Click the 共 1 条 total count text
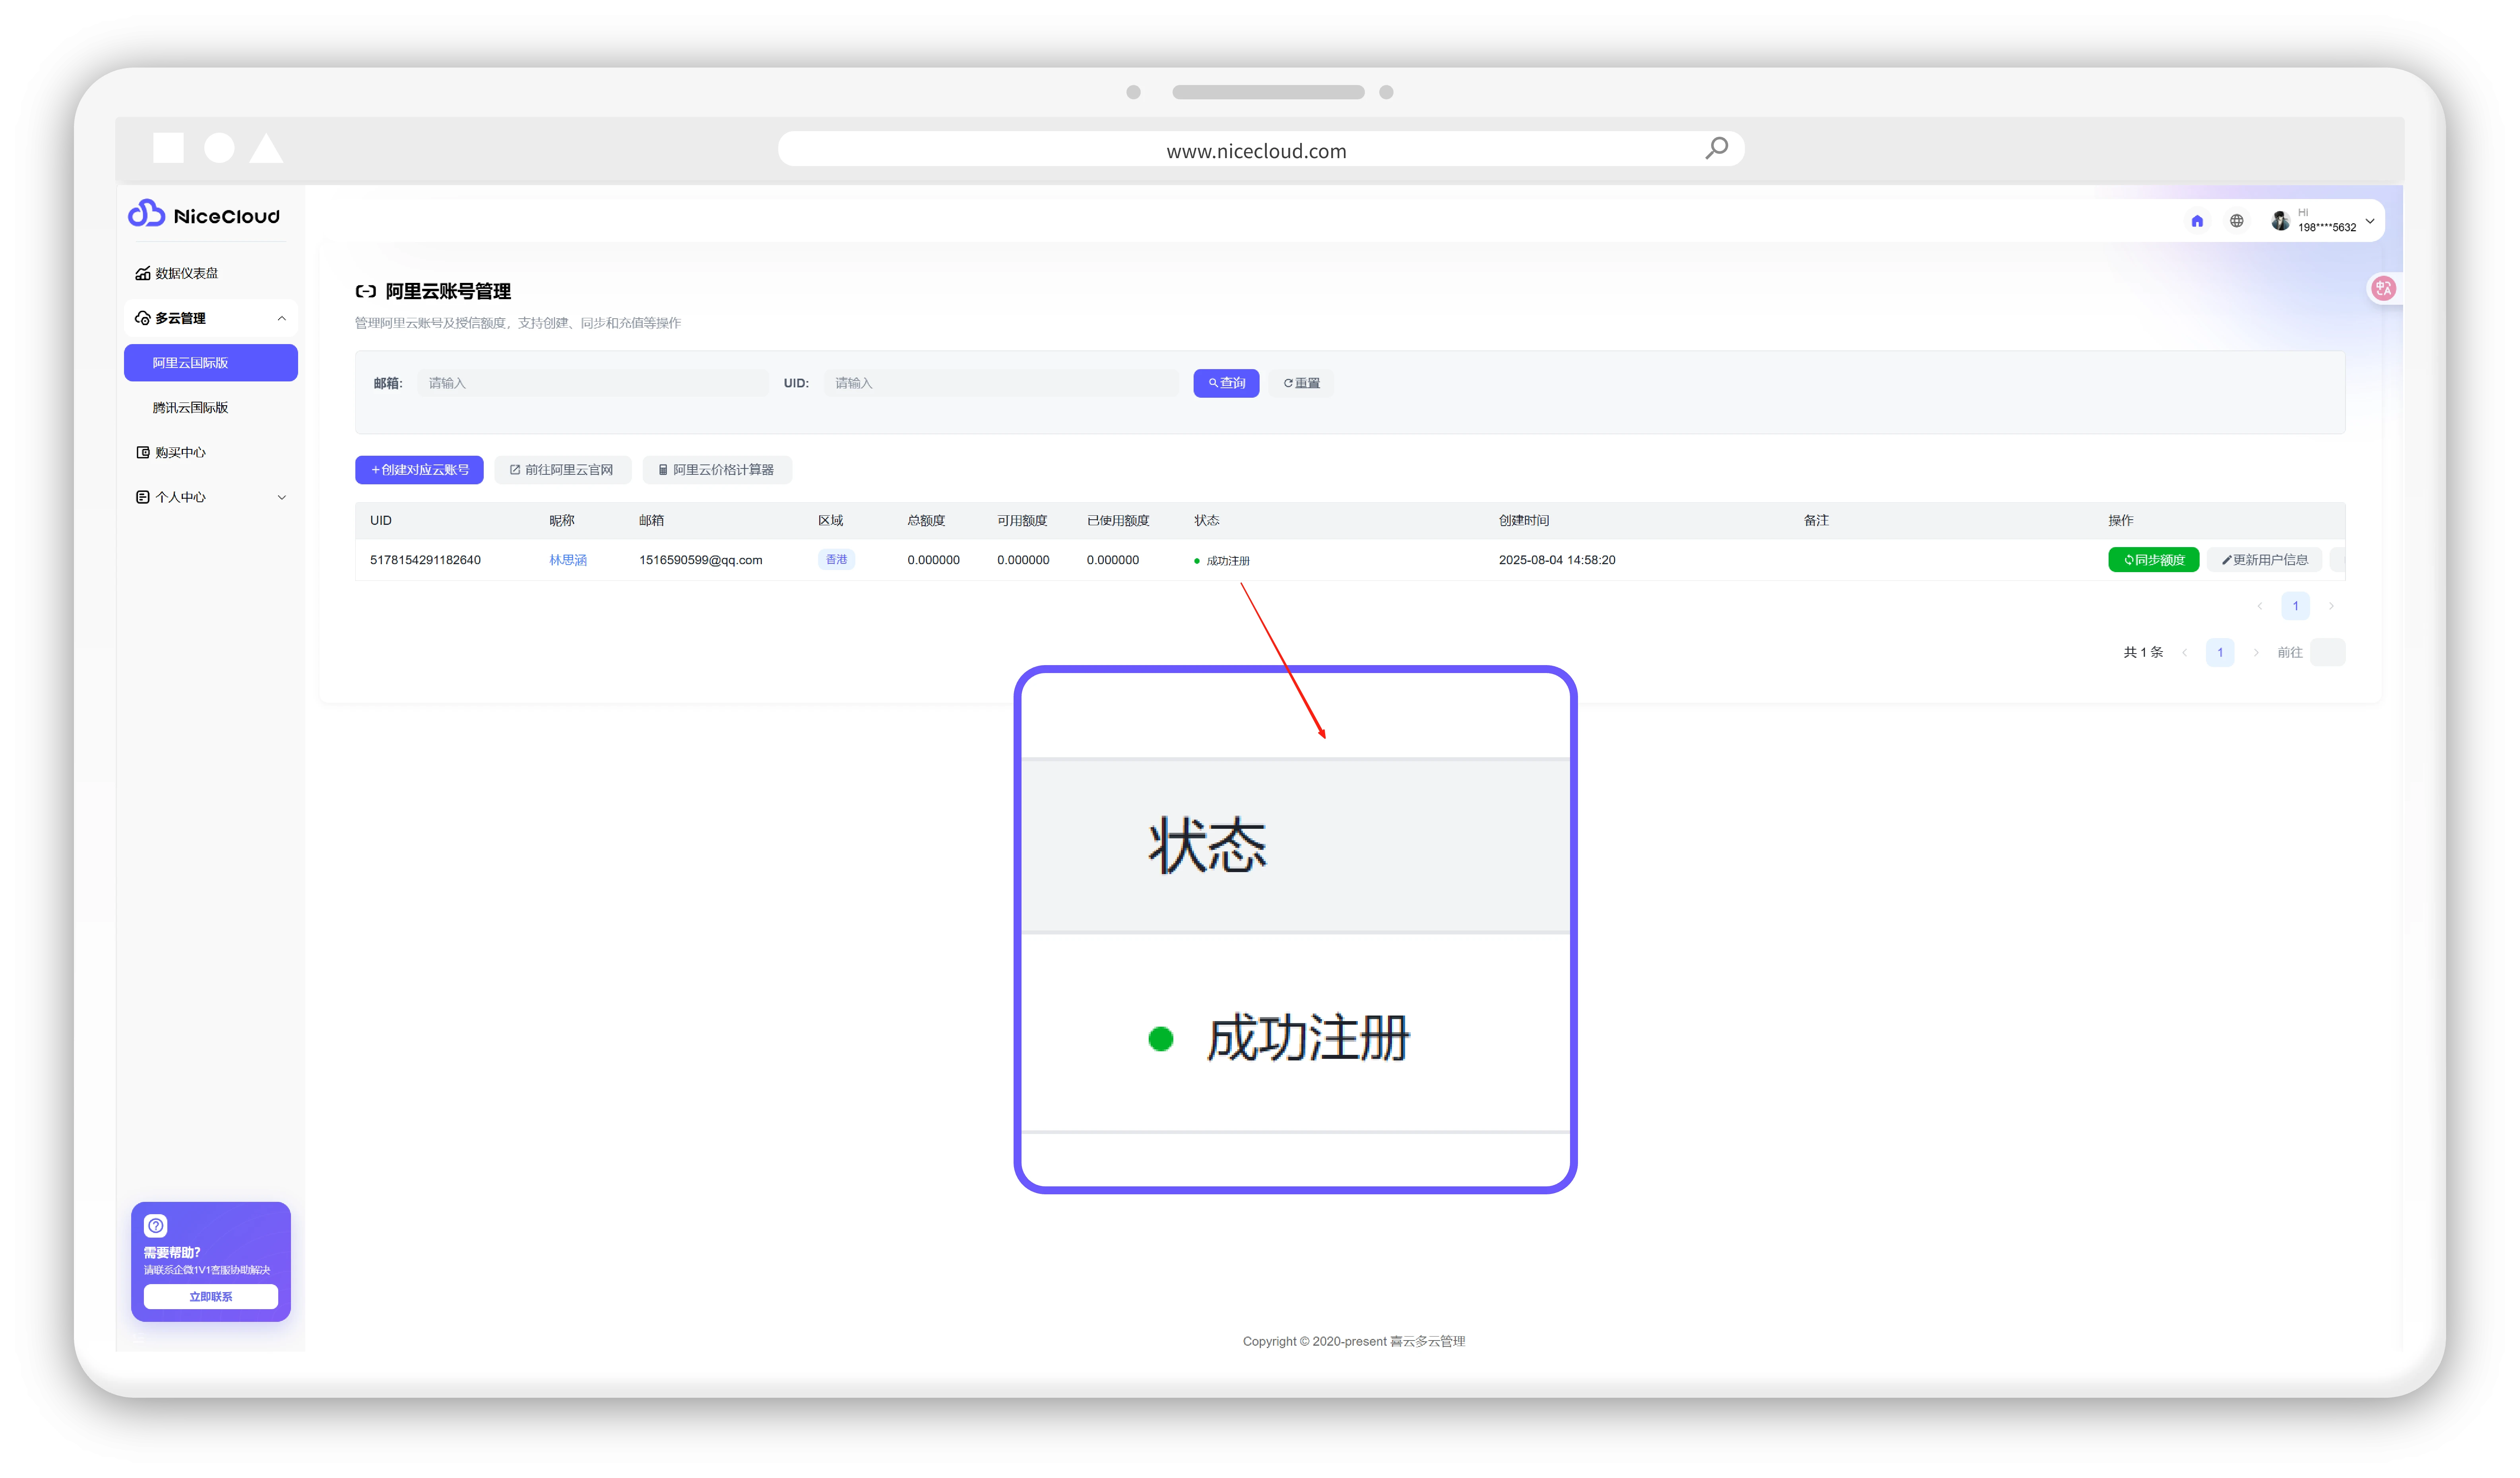The height and width of the screenshot is (1478, 2520). click(x=2143, y=652)
